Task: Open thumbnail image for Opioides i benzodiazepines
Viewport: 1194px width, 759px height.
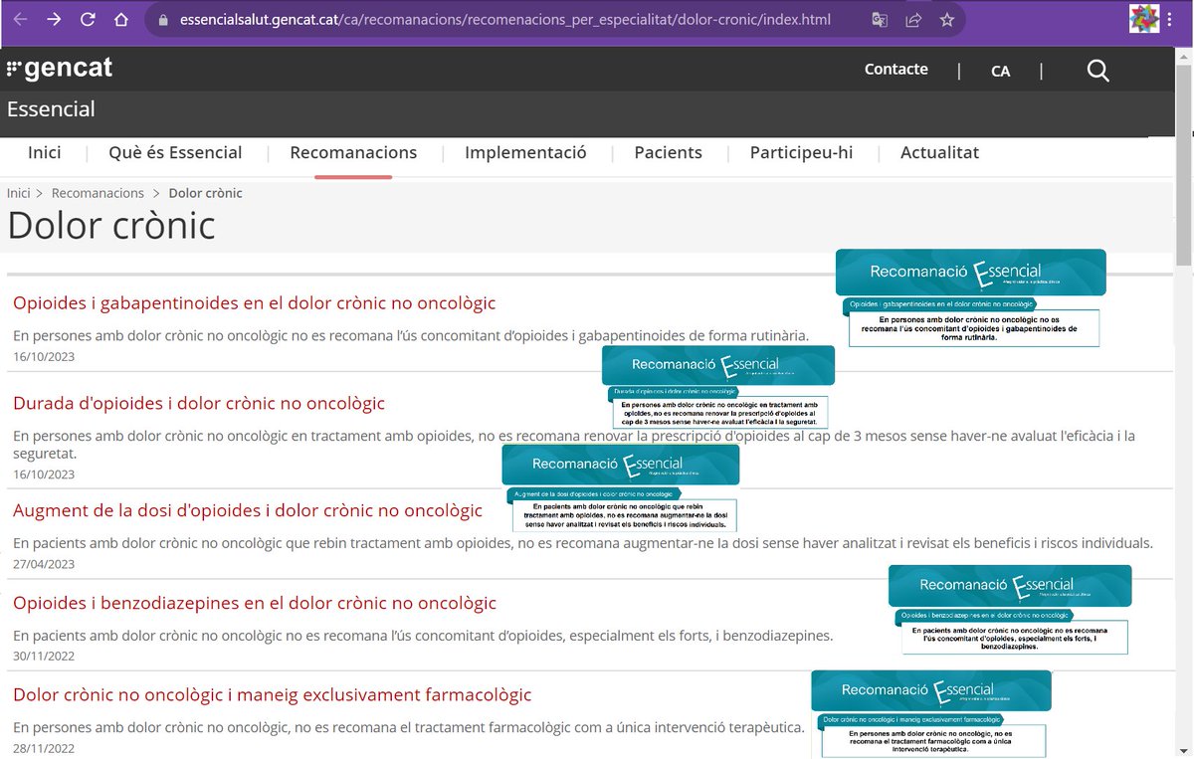Action: 1010,610
